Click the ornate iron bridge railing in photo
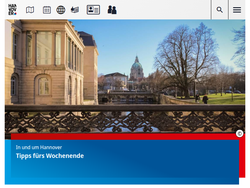The height and width of the screenshot is (188, 250). pos(125,121)
